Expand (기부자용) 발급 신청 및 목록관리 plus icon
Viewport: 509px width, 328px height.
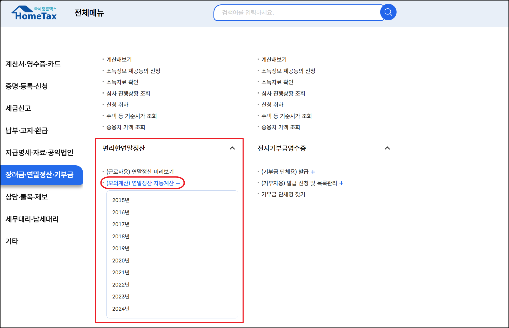[341, 183]
